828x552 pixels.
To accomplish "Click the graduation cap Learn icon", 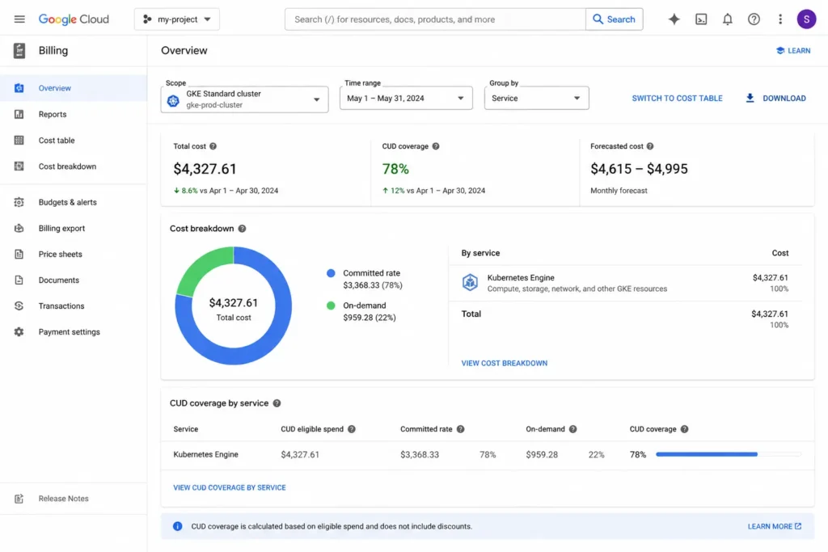I will click(780, 51).
